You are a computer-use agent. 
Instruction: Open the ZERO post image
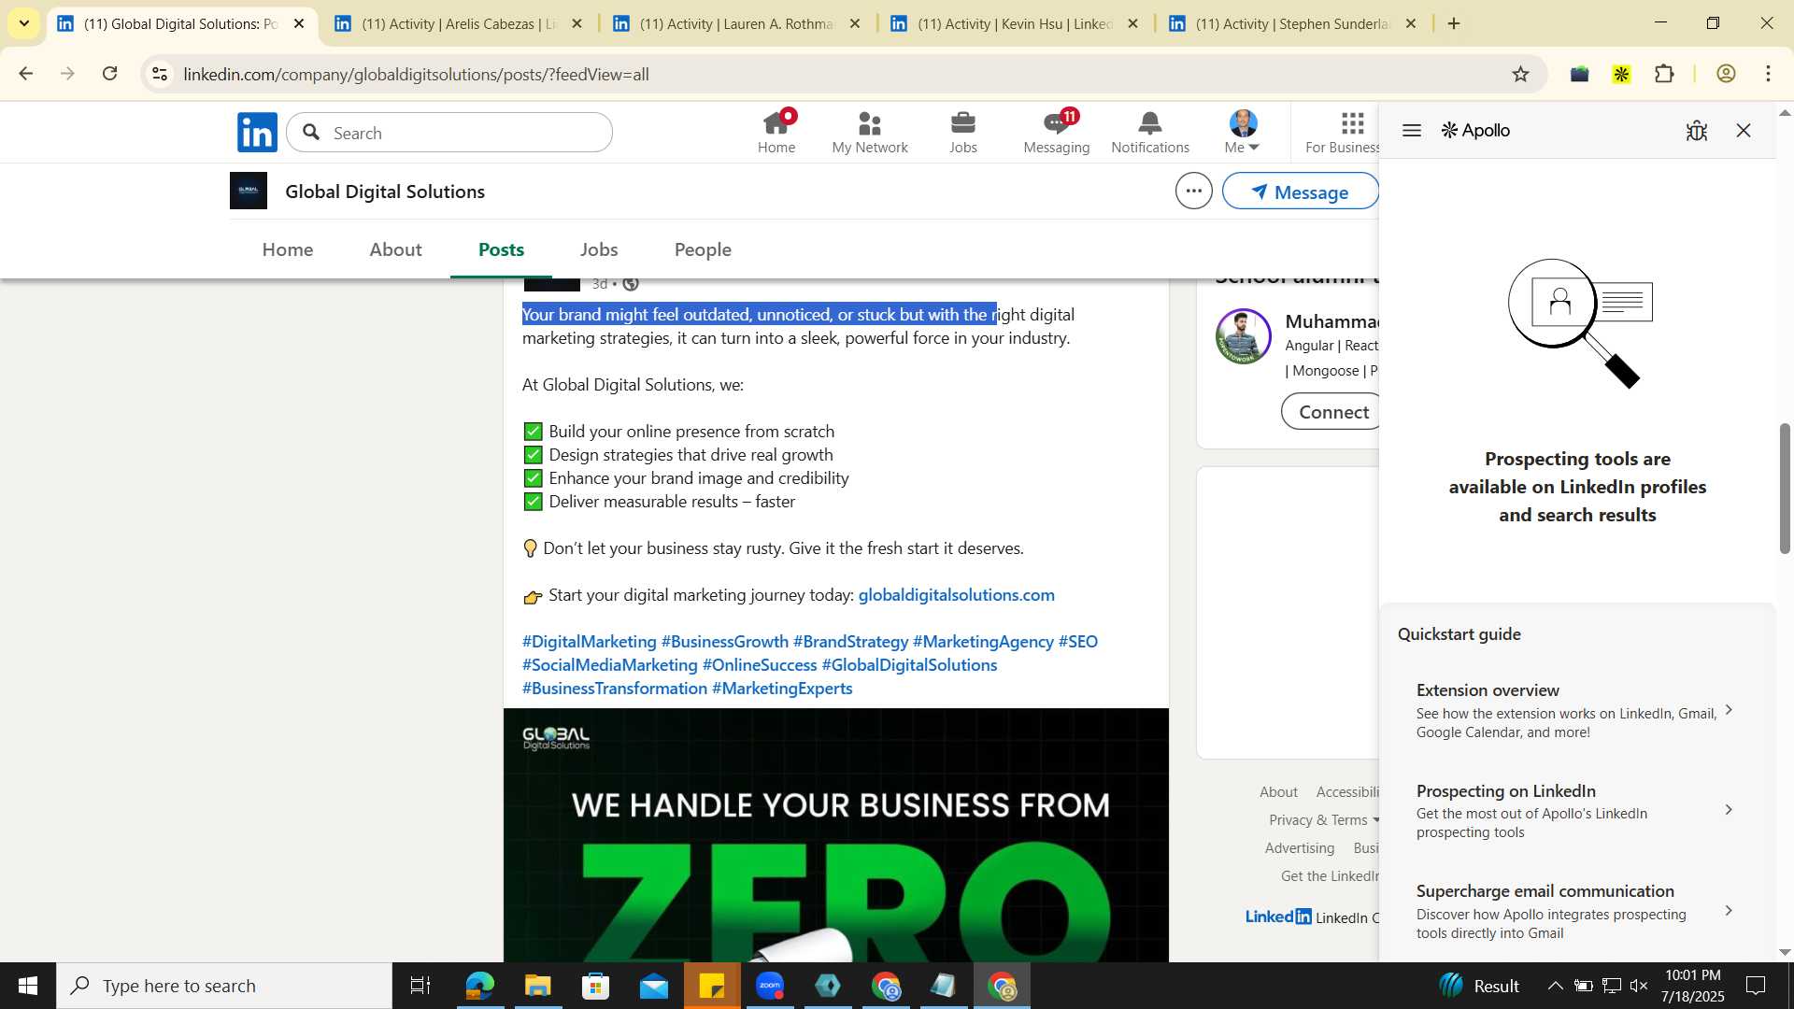(835, 835)
